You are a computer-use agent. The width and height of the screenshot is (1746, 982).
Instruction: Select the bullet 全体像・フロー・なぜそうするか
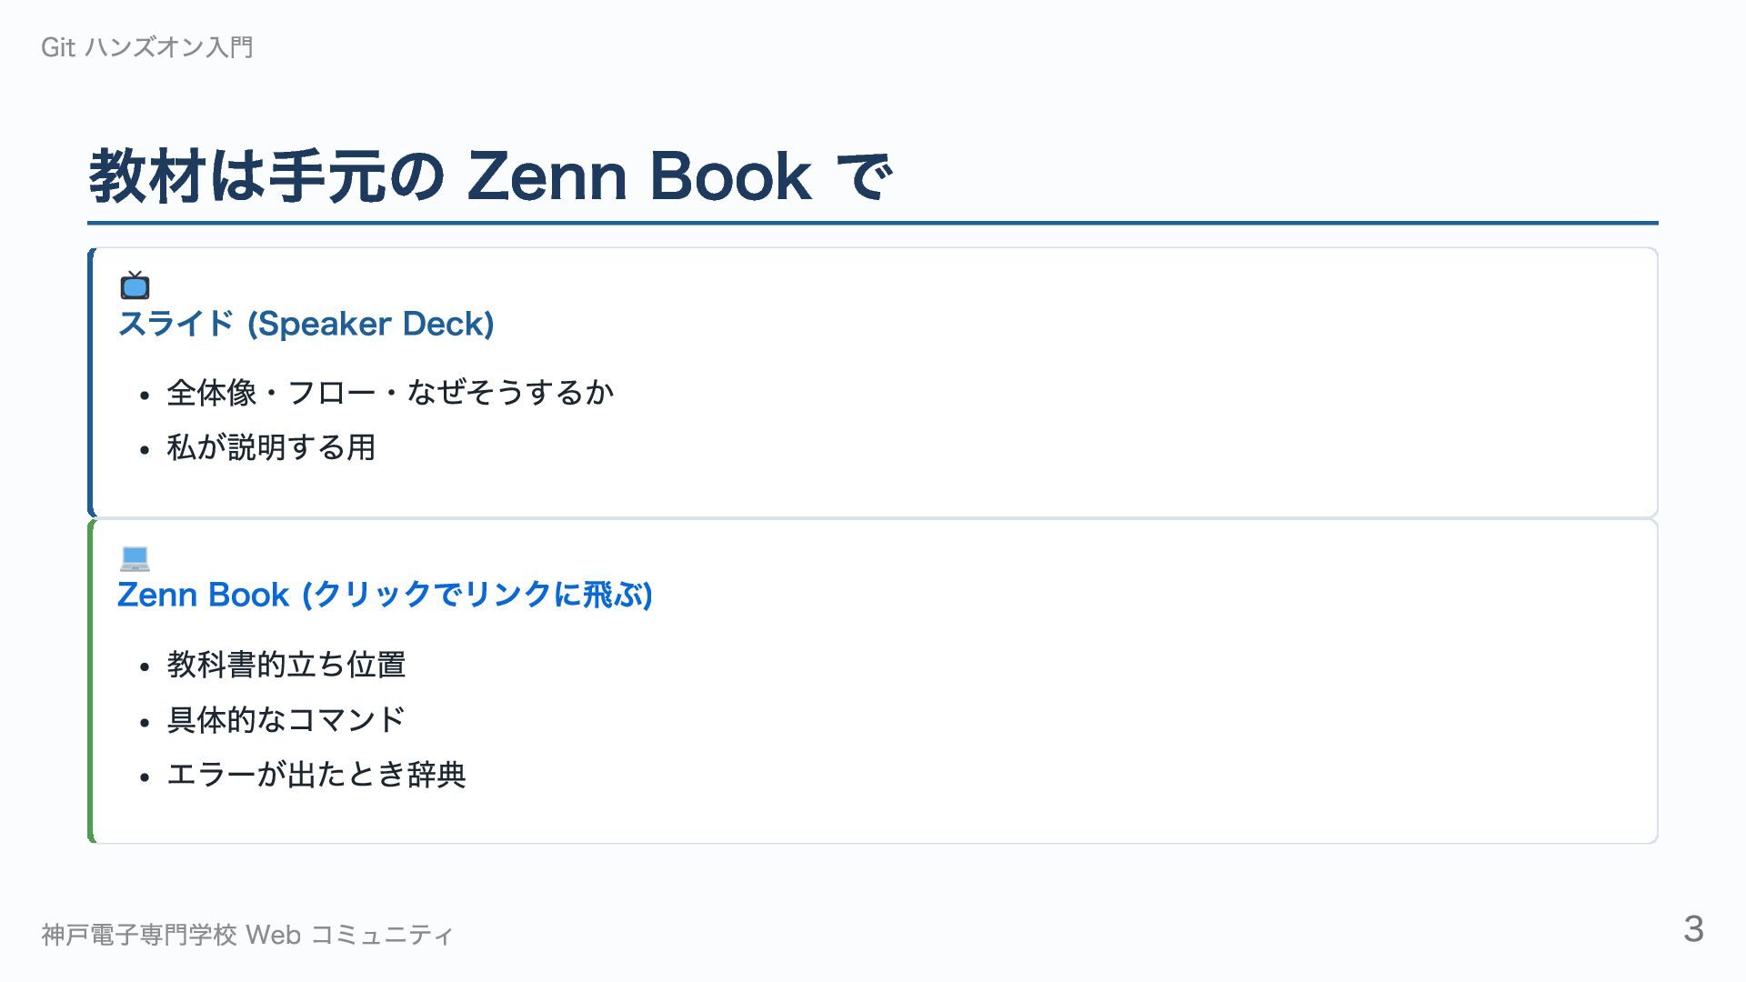[x=390, y=393]
